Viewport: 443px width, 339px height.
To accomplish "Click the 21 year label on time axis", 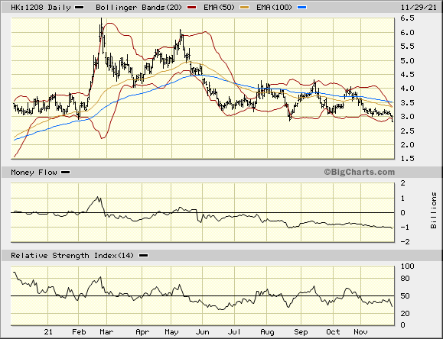I will tap(48, 331).
